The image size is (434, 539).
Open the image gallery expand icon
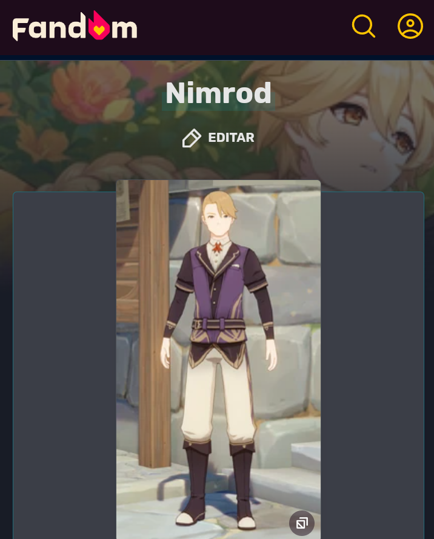coord(302,523)
